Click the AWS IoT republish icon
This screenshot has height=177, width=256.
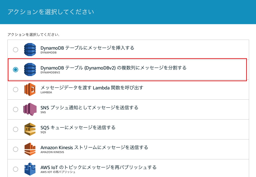tap(30, 169)
